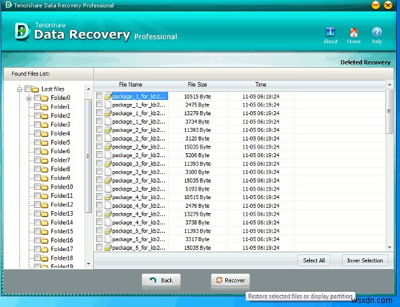Select Folder18 in the tree

[62, 258]
